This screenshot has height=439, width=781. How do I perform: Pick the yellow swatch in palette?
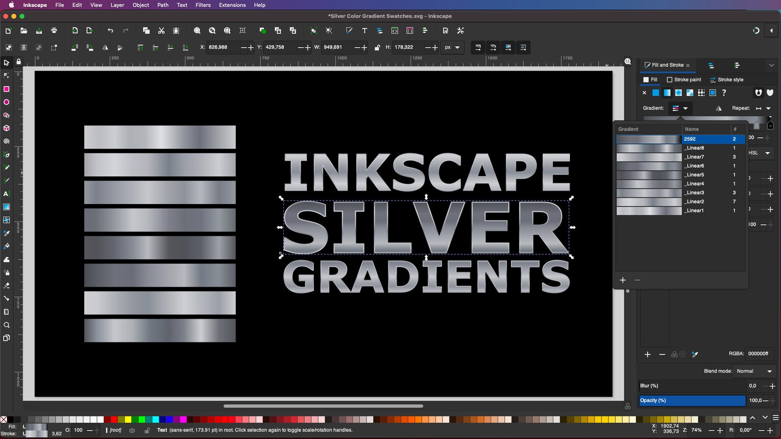pos(128,419)
